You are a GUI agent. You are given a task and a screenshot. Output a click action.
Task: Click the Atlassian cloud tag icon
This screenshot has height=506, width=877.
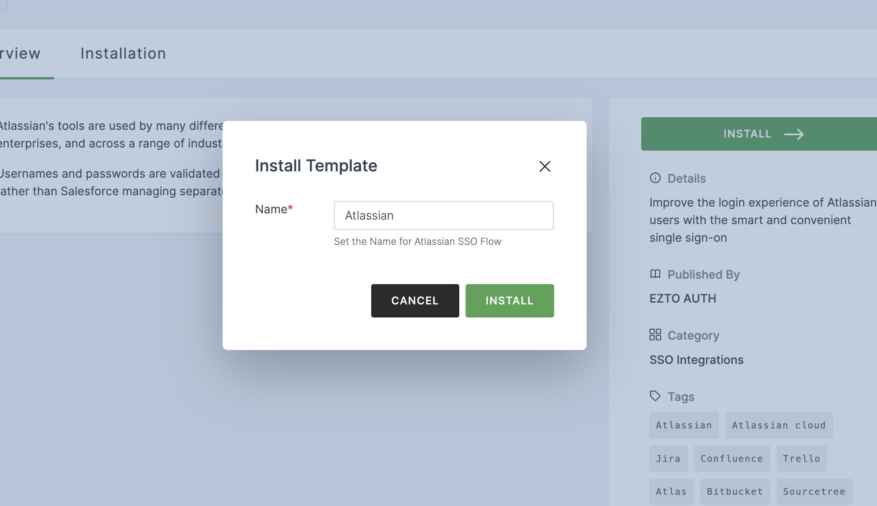(779, 425)
